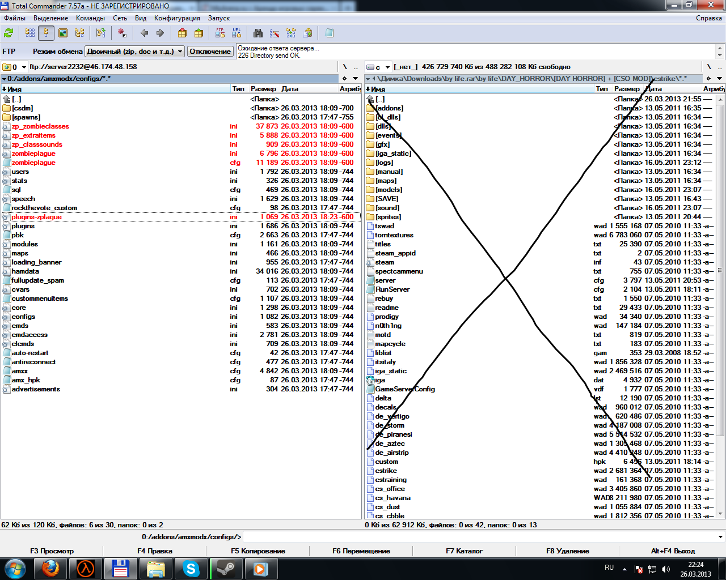Switch to Brief view mode icon

(x=30, y=33)
